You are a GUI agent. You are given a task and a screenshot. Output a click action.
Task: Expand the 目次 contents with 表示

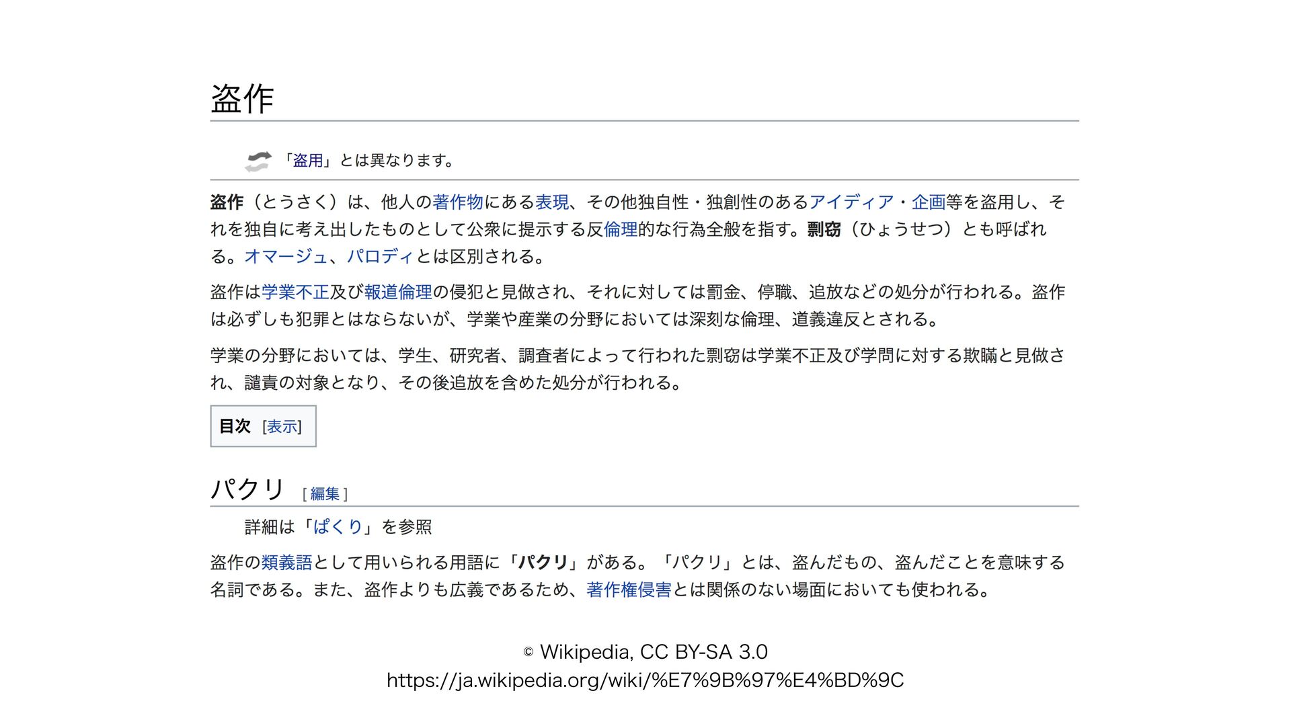pos(282,427)
